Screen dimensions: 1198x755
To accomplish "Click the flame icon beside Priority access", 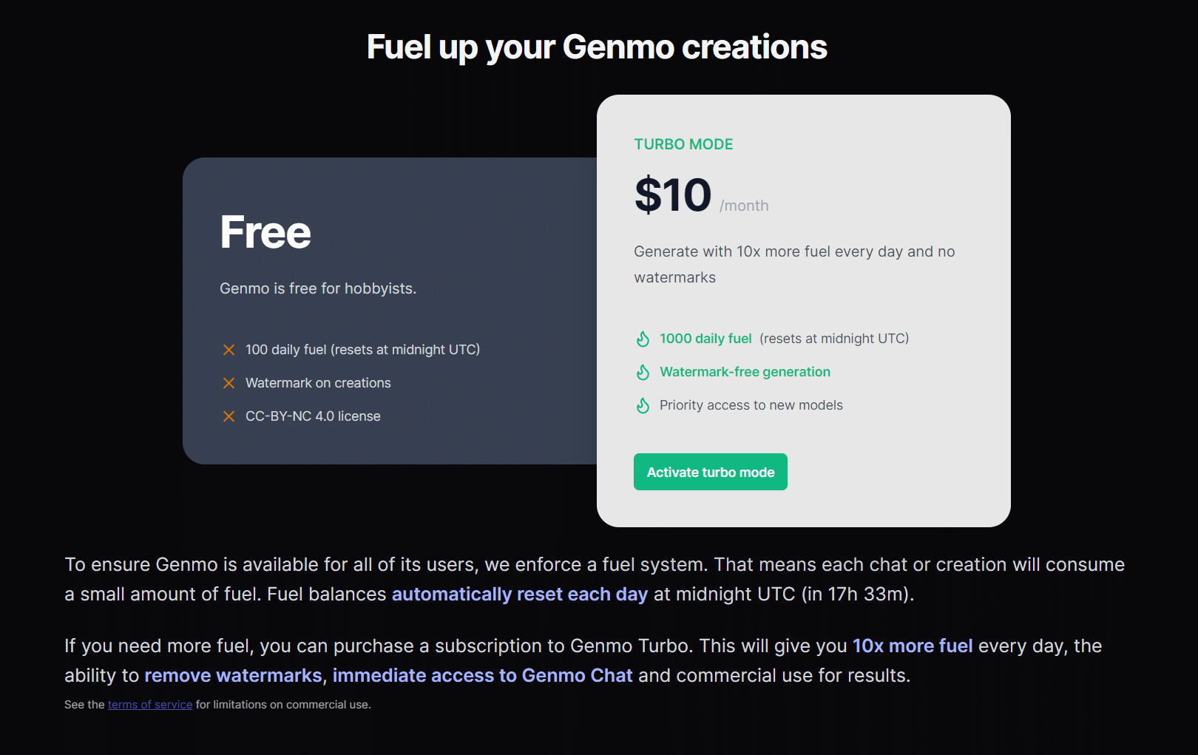I will [x=643, y=405].
